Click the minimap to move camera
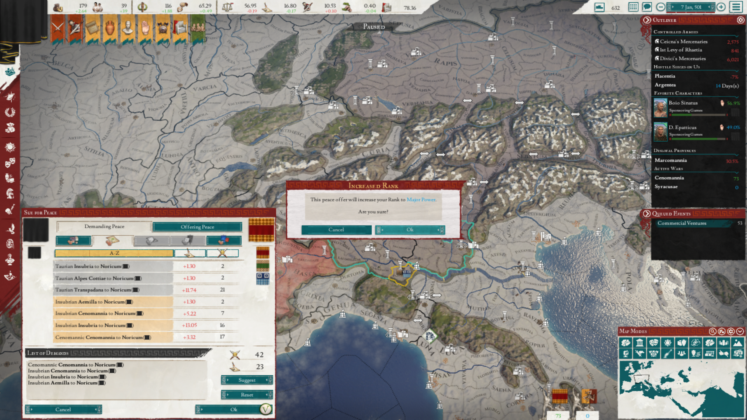The height and width of the screenshot is (420, 747). click(x=681, y=389)
